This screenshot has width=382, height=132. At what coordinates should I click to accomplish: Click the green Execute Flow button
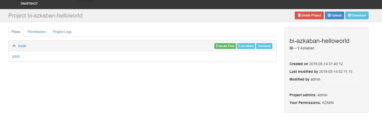point(225,46)
